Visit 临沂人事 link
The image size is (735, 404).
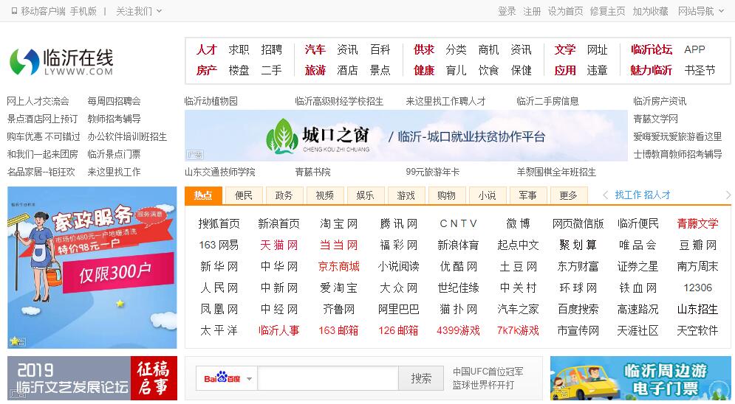click(x=279, y=330)
